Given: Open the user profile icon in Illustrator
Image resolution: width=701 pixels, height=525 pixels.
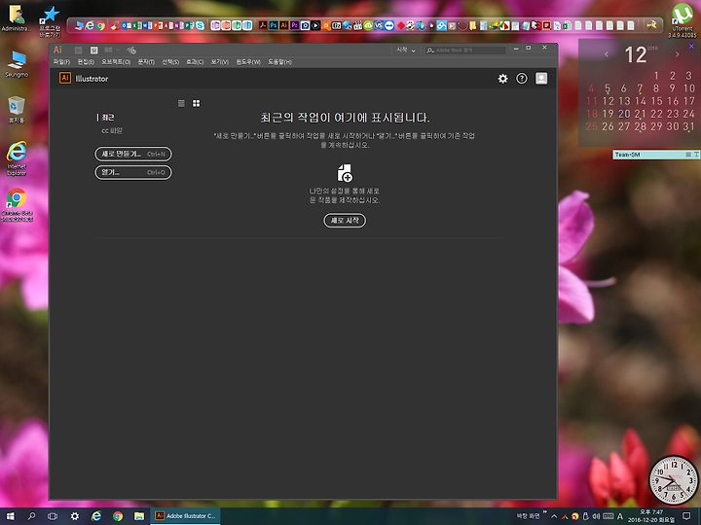Looking at the screenshot, I should pyautogui.click(x=541, y=79).
